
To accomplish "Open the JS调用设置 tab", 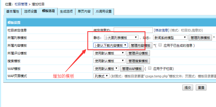I will tap(104, 11).
